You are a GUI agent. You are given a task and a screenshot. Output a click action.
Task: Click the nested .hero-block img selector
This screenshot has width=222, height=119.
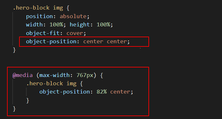[52, 83]
